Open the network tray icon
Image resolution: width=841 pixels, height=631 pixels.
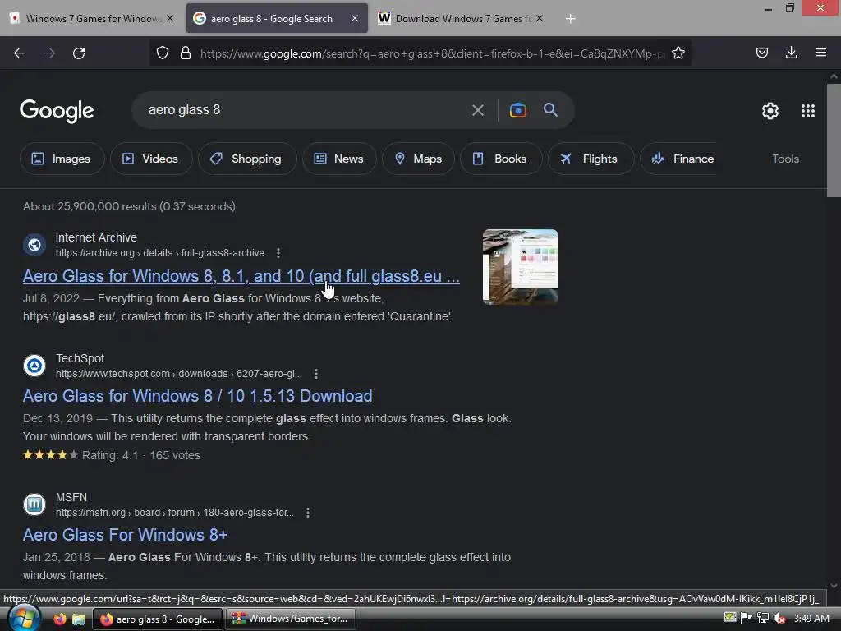click(763, 618)
